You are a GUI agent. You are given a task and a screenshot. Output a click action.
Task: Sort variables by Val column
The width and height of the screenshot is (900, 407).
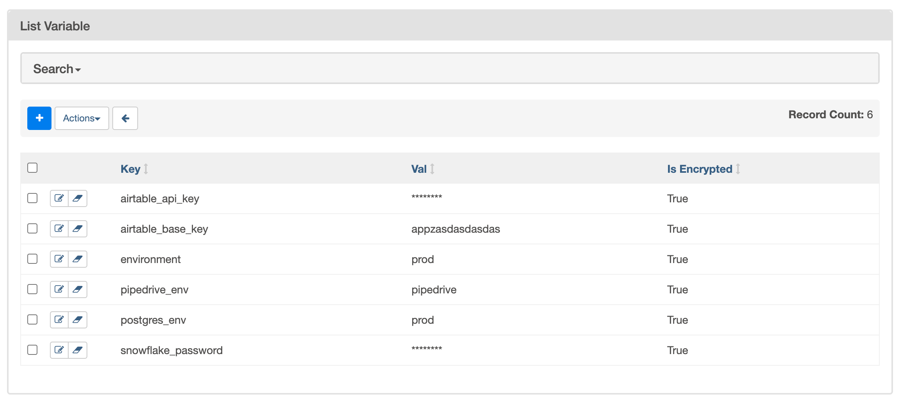coord(419,169)
